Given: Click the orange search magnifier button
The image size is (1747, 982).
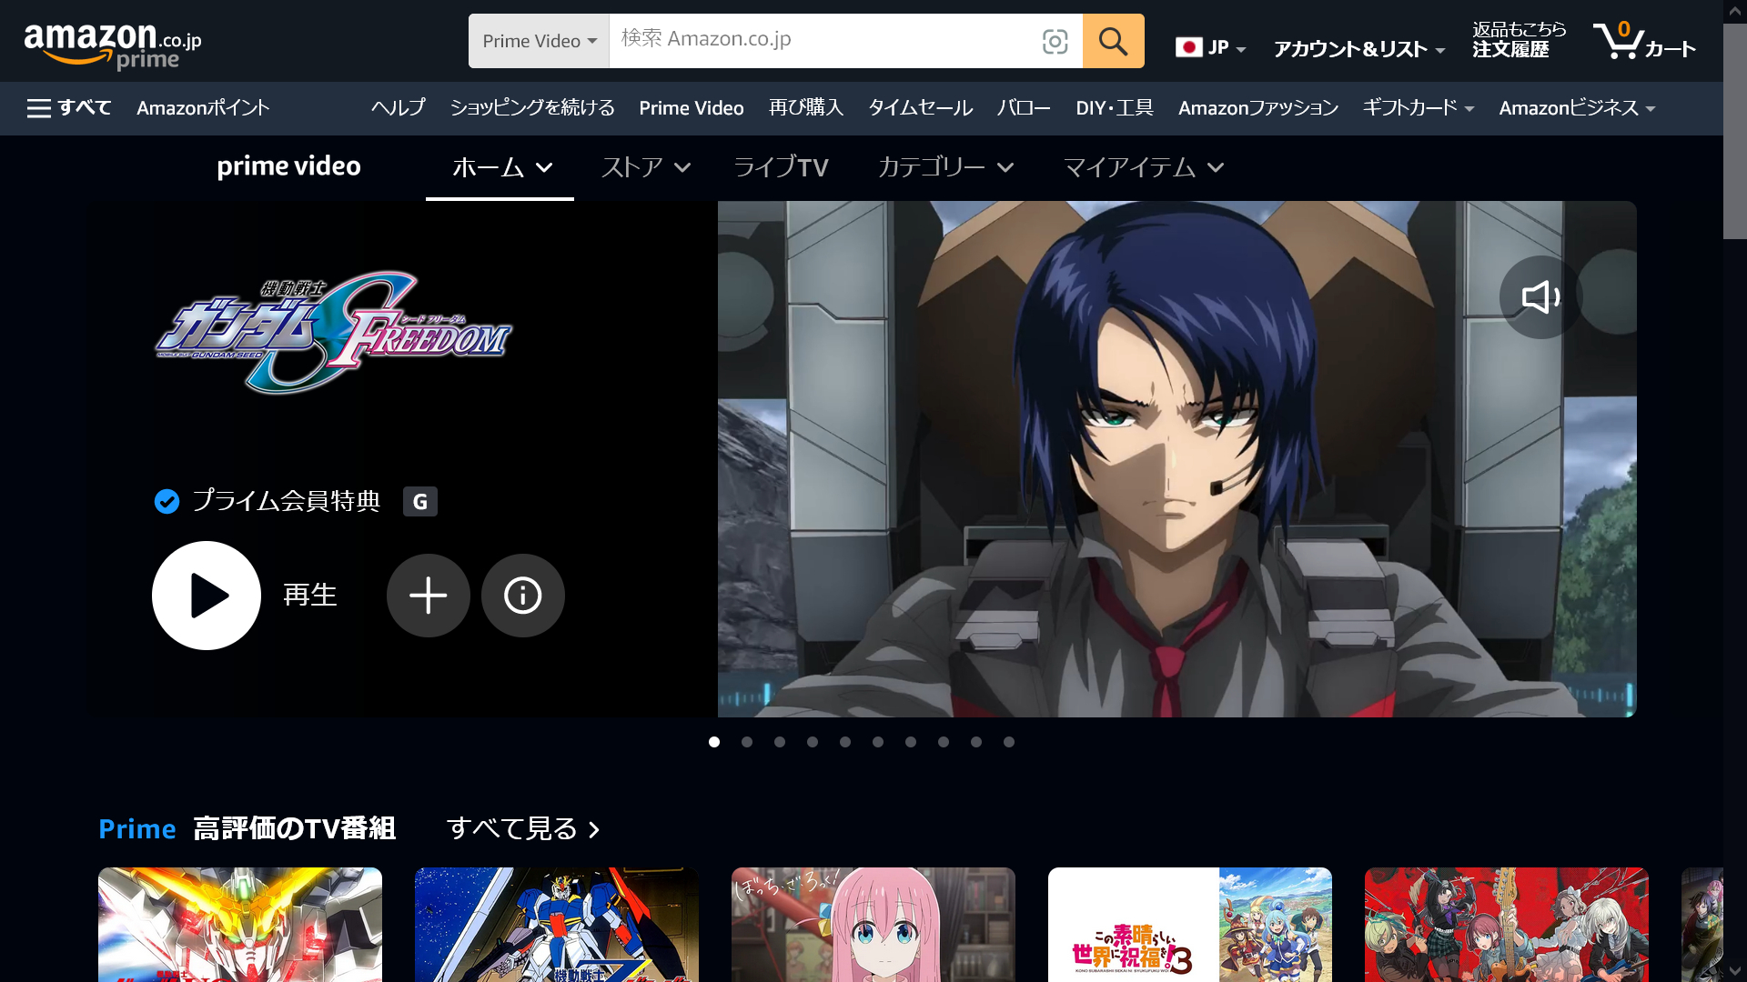Looking at the screenshot, I should [1113, 41].
